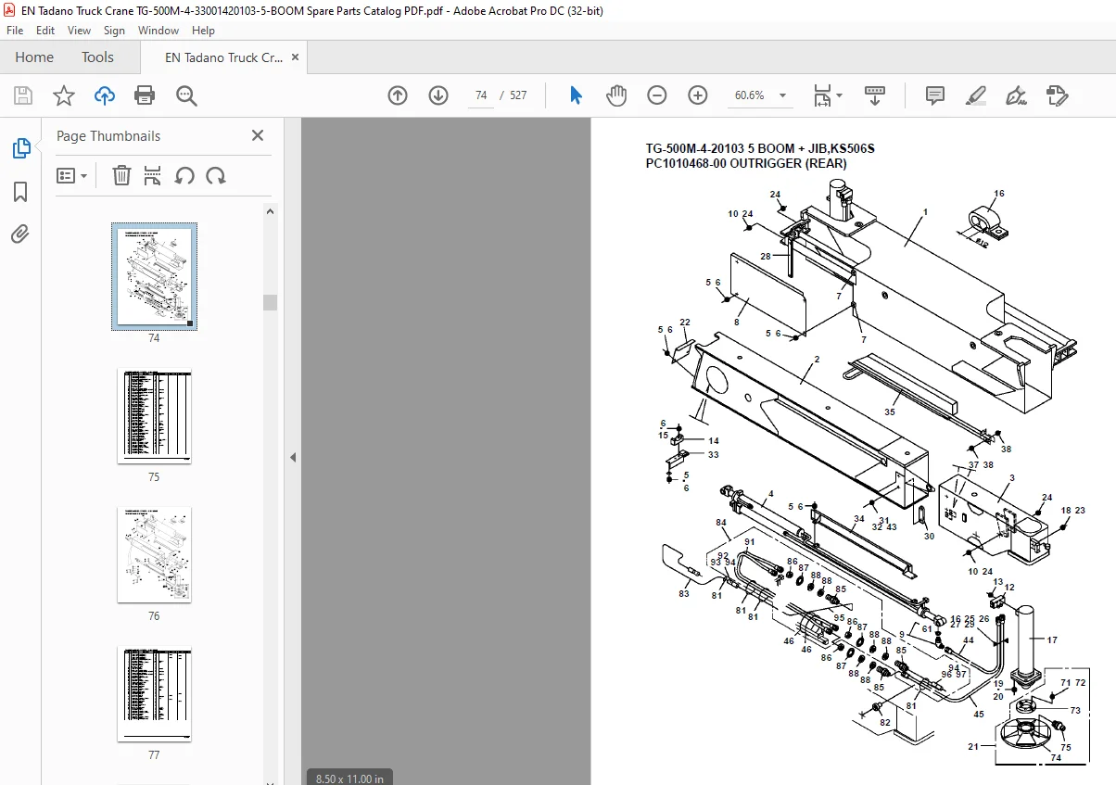1116x785 pixels.
Task: Expand the fit page dropdown arrow
Action: tap(839, 95)
